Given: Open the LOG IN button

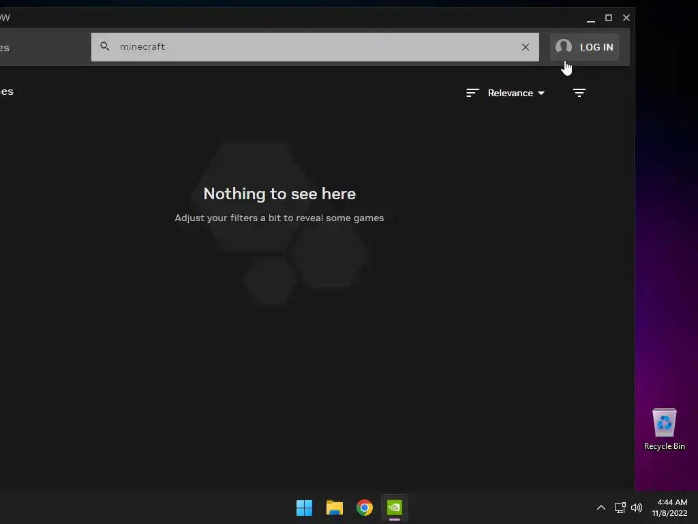Looking at the screenshot, I should pyautogui.click(x=584, y=47).
